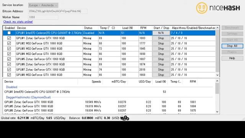Click scroll down arrow of speeds panel

217,112
